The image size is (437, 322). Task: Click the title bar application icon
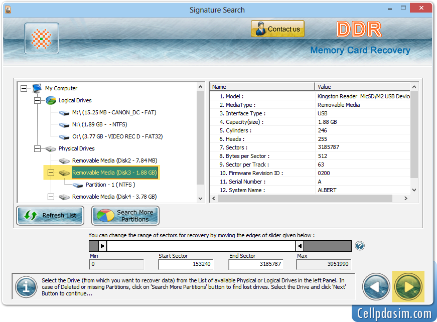click(8, 10)
